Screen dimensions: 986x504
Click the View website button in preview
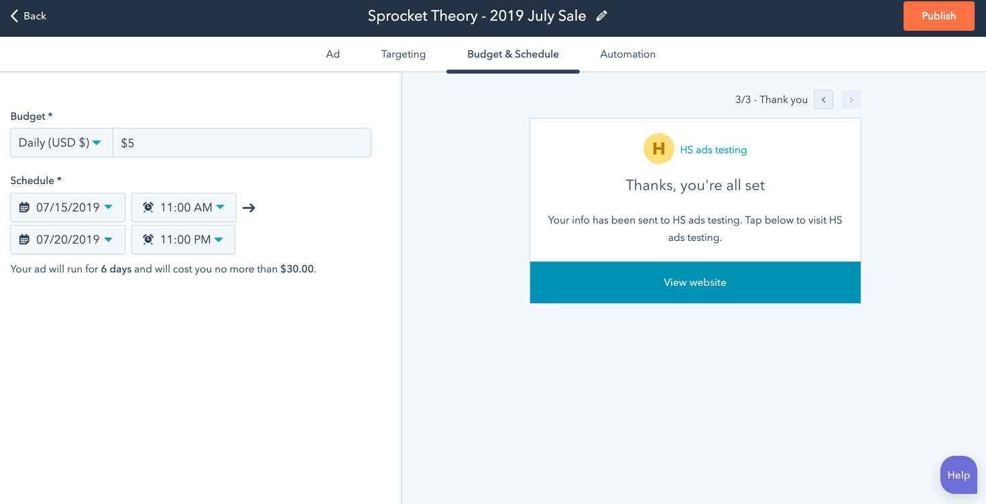695,282
